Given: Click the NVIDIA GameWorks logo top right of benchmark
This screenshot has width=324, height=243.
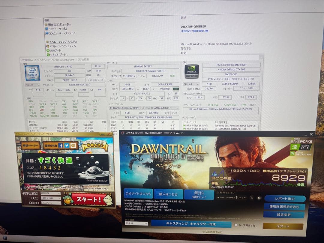Looking at the screenshot, I should pos(301,140).
